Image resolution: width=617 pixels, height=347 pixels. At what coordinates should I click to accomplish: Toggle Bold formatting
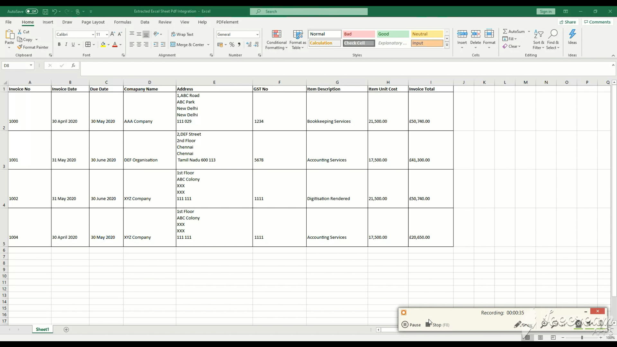click(x=59, y=45)
